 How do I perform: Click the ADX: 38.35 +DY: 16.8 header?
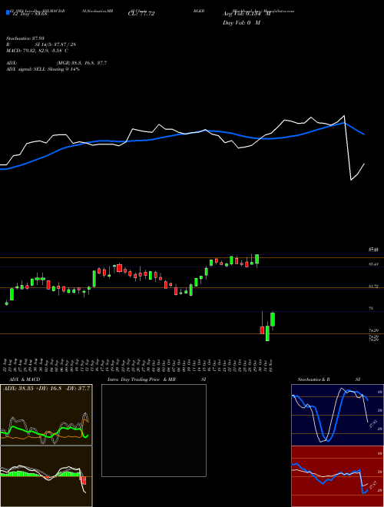(x=46, y=388)
